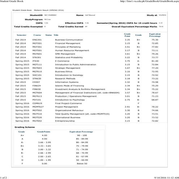The height and width of the screenshot is (179, 179).
Task: Select Midterm Result (SPRING 2016) heading text
Action: point(49,10)
